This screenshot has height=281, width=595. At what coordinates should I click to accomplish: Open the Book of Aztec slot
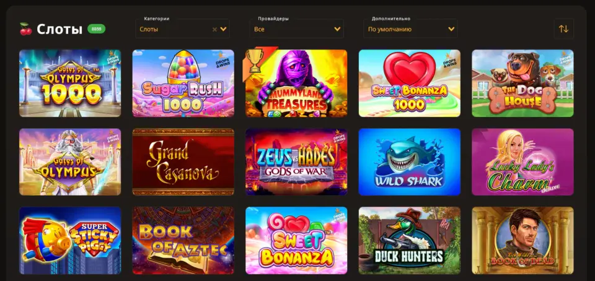pos(183,241)
